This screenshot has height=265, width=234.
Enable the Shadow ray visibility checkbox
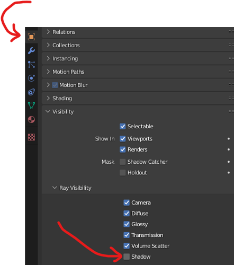(x=127, y=257)
